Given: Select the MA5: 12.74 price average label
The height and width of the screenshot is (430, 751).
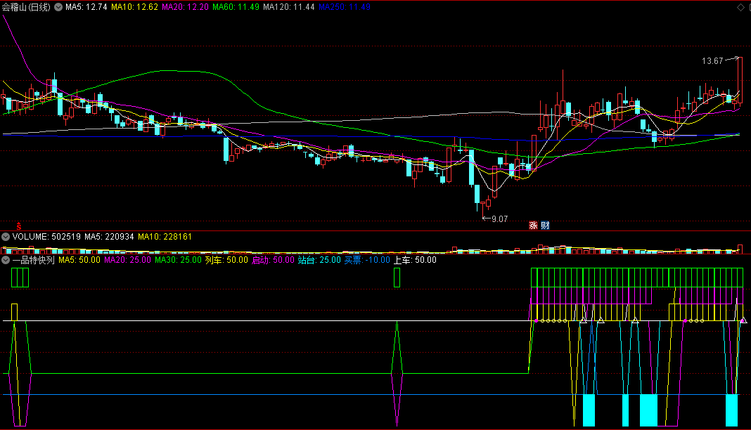Looking at the screenshot, I should [x=86, y=7].
